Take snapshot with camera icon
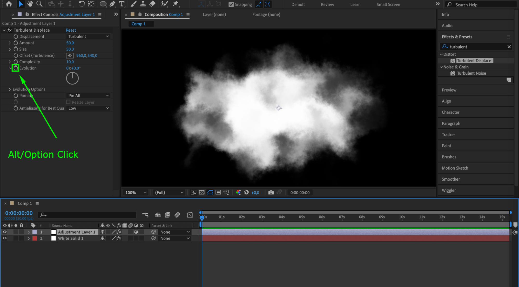 pyautogui.click(x=271, y=192)
